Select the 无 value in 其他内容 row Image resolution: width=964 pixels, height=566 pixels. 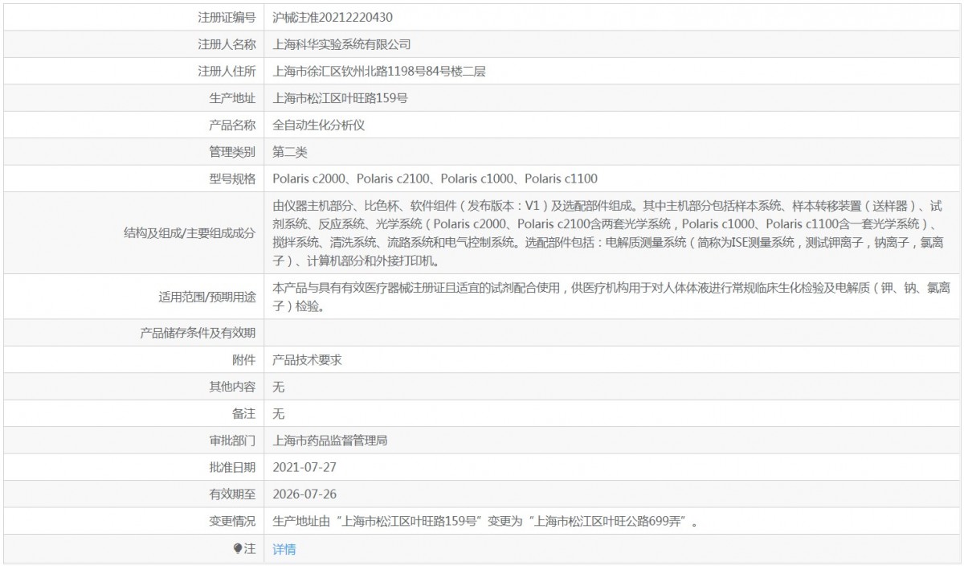pyautogui.click(x=279, y=387)
